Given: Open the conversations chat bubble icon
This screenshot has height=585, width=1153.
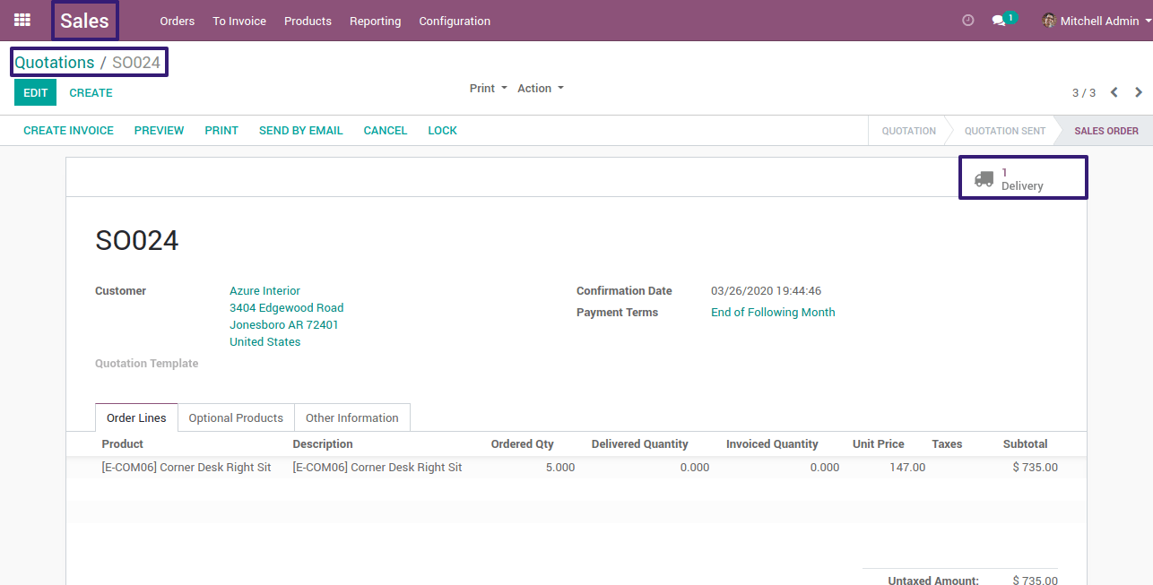Looking at the screenshot, I should coord(999,21).
